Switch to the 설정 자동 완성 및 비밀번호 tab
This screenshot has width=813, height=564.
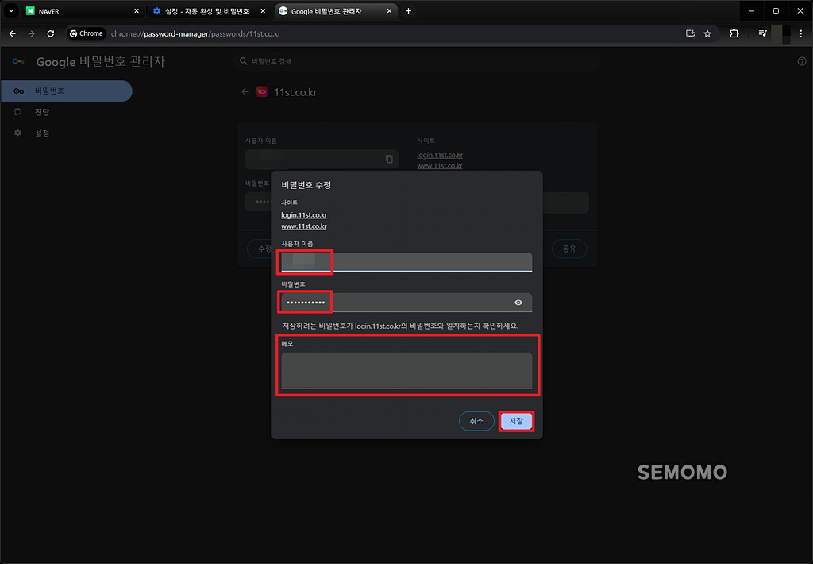point(209,11)
